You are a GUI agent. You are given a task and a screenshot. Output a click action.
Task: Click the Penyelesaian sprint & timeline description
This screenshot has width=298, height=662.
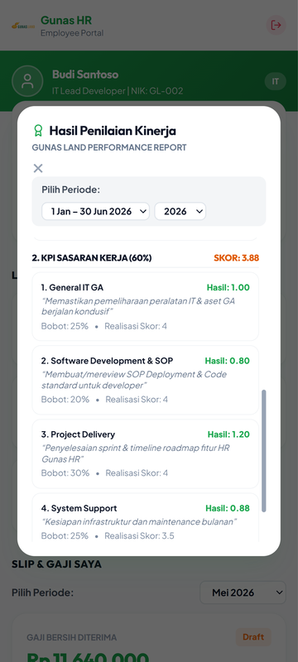(136, 453)
